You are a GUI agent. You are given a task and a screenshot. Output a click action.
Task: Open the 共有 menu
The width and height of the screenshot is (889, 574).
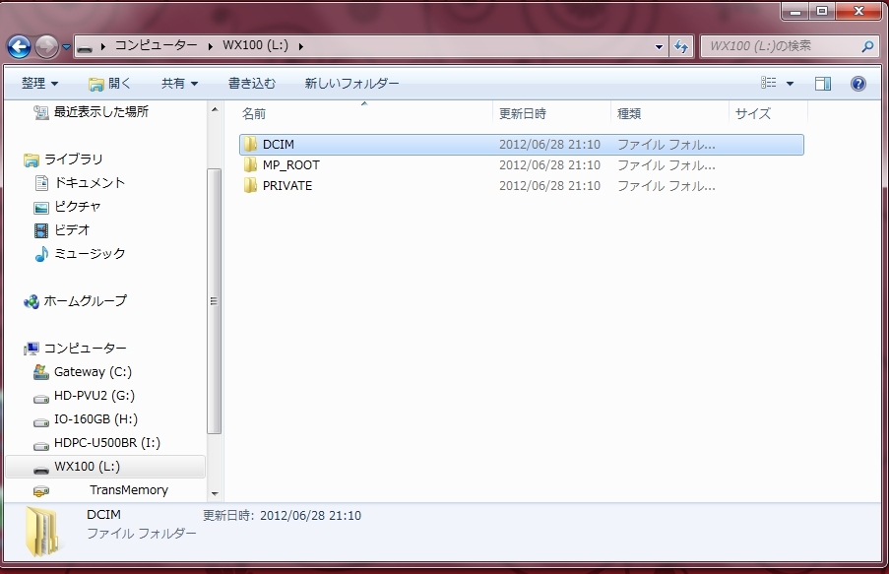click(179, 84)
